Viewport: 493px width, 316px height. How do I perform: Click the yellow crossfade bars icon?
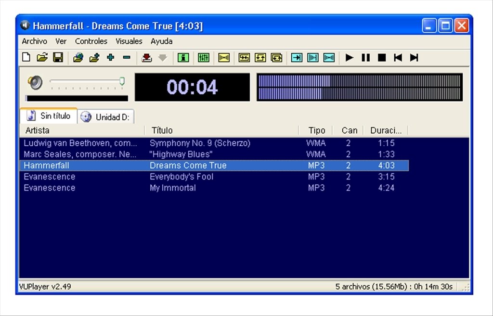tap(224, 58)
